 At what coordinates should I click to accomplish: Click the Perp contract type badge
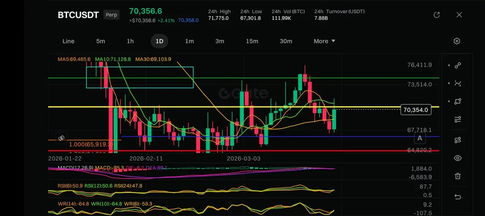point(112,15)
